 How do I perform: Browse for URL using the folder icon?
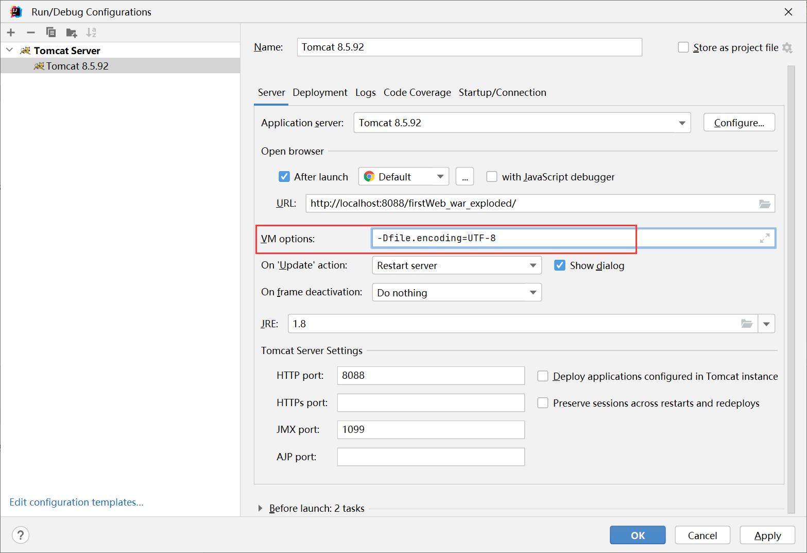tap(765, 204)
